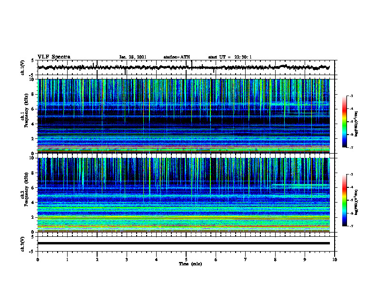Click the ch.2 spectrogram color scale bar
This screenshot has height=291, width=377.
[x=345, y=200]
